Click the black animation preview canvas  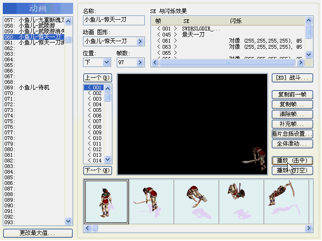[x=193, y=124]
